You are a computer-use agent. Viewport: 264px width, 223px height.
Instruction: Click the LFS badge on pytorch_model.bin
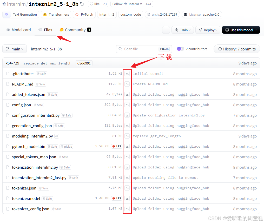point(117,146)
